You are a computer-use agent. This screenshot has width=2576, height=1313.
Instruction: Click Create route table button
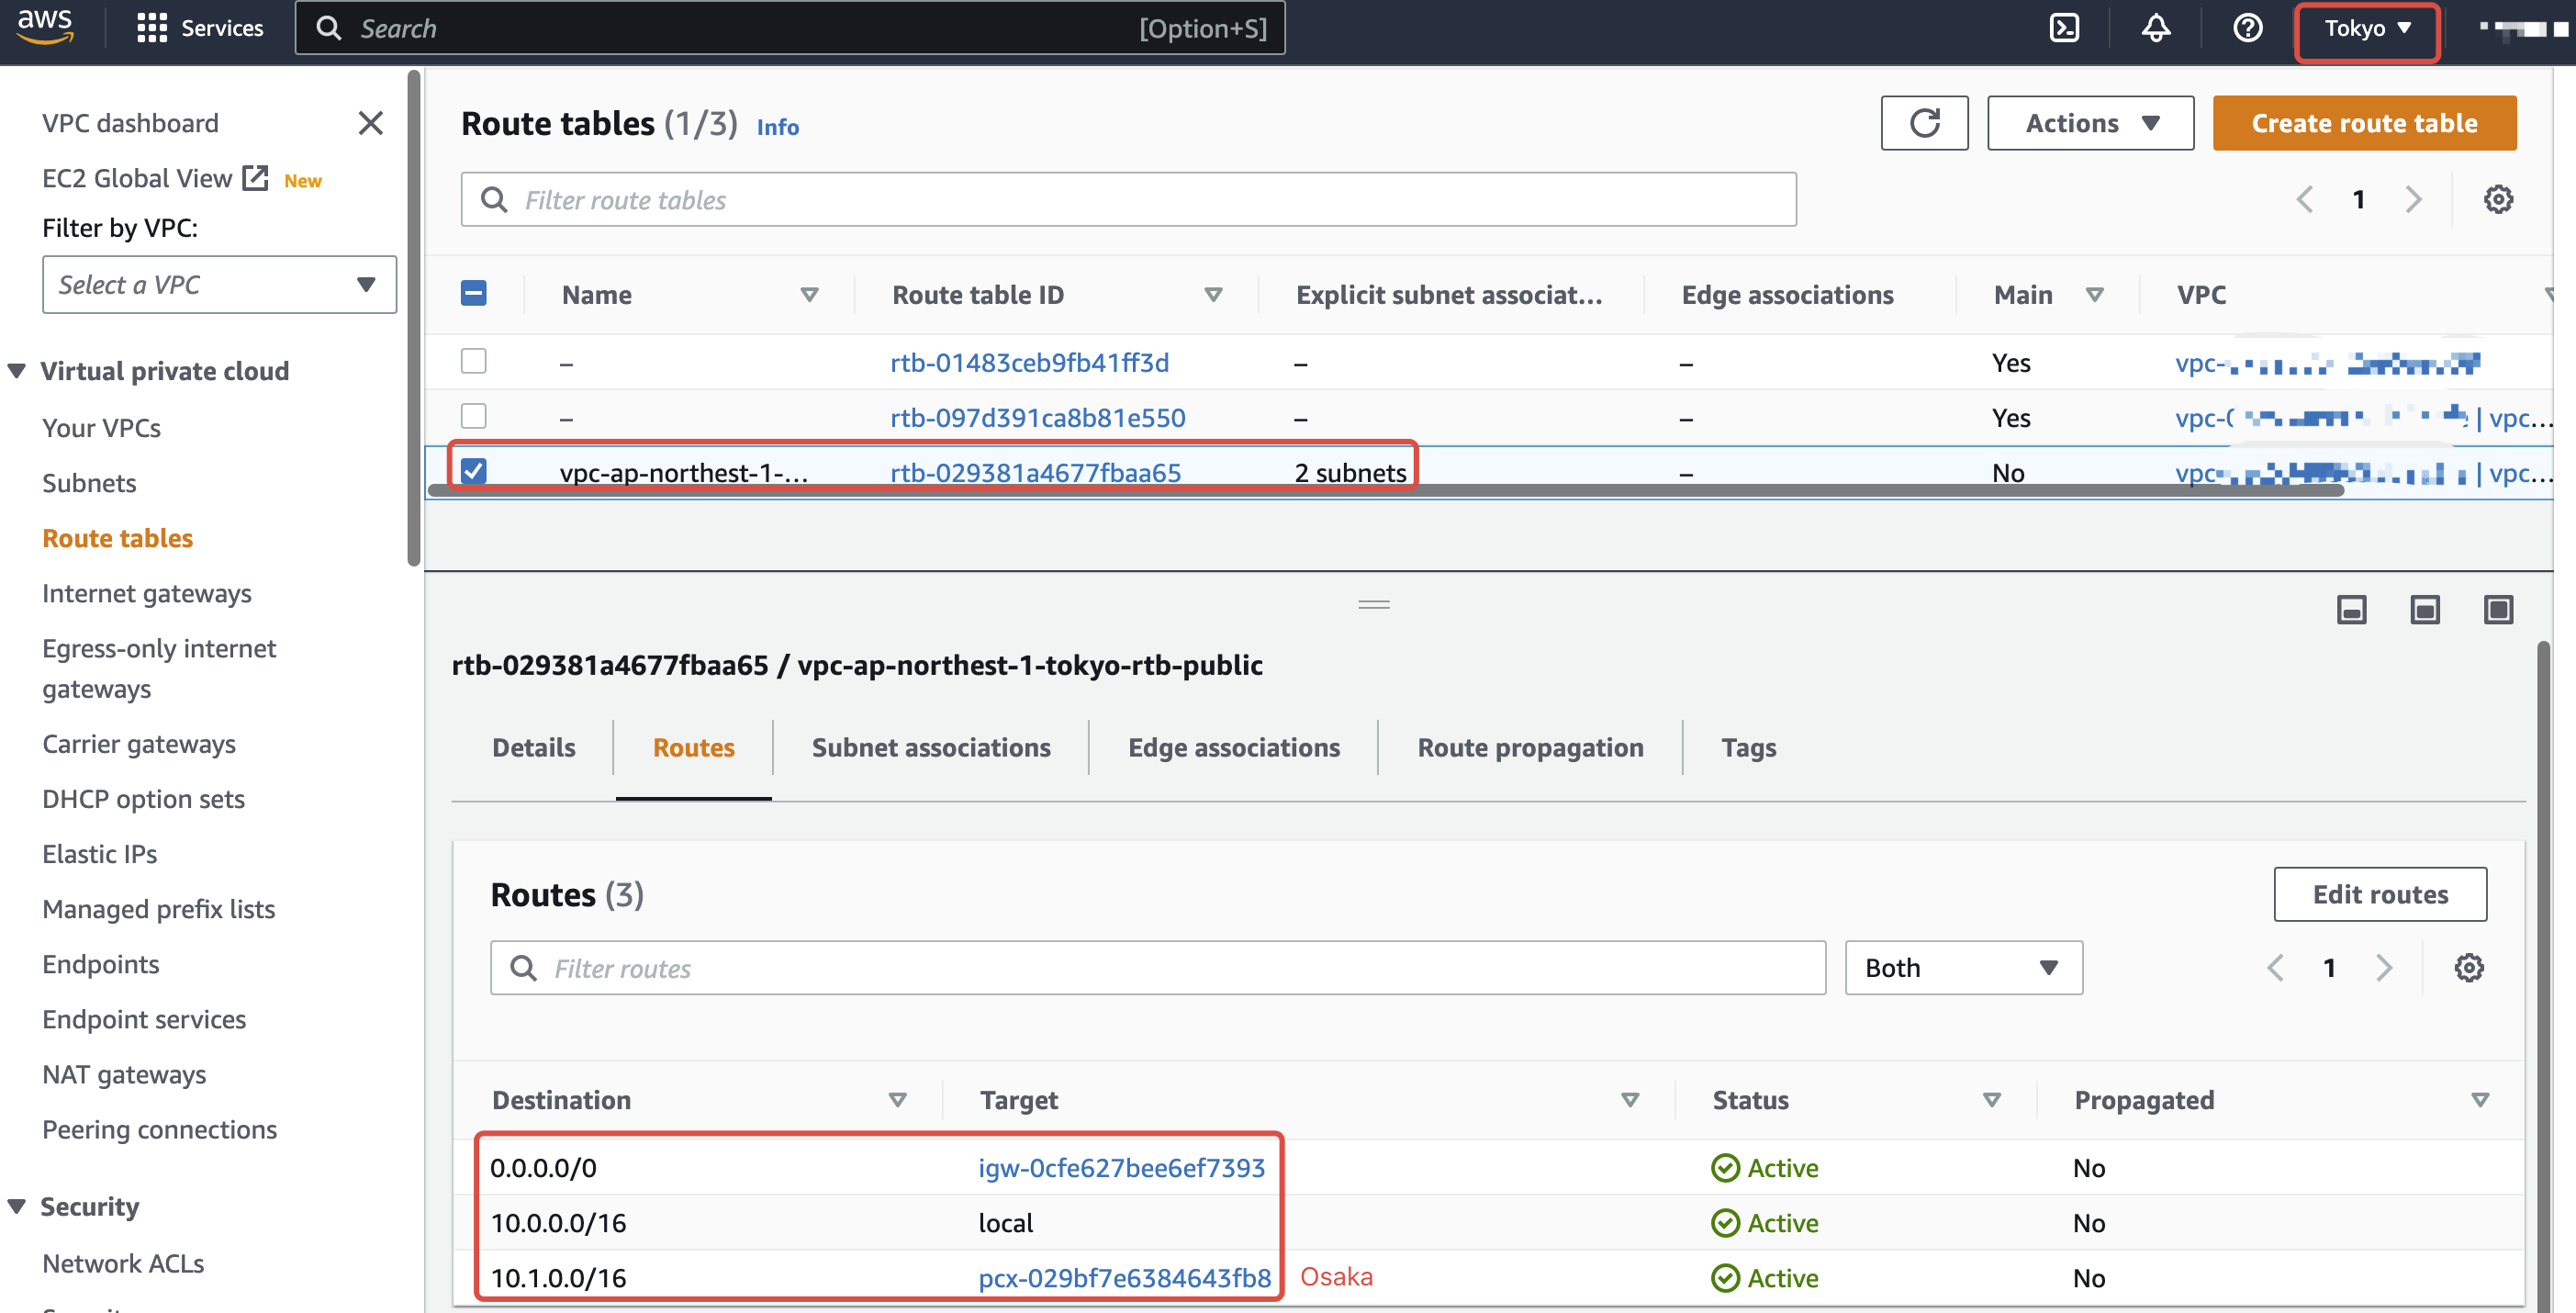pos(2363,123)
